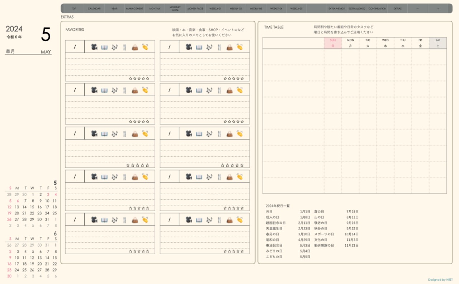
Task: Jump to the WEEKLY-03 tab
Action: tap(256, 9)
